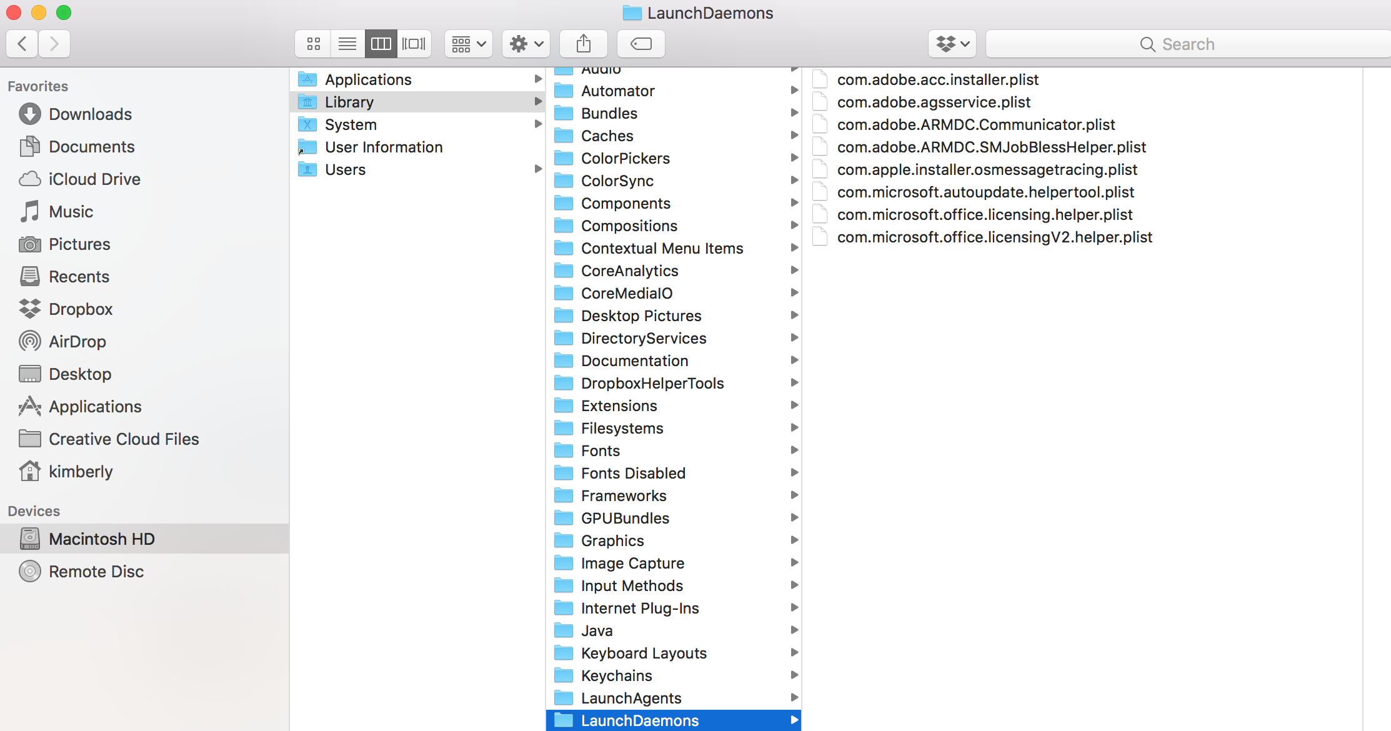Click in the Search field
This screenshot has width=1391, height=731.
point(1187,44)
